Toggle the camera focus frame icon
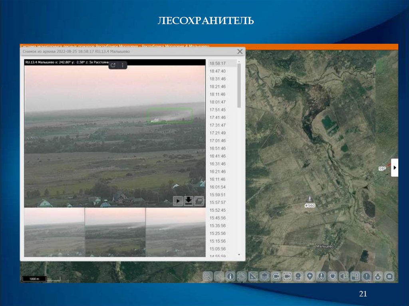The image size is (409, 306). (x=287, y=276)
